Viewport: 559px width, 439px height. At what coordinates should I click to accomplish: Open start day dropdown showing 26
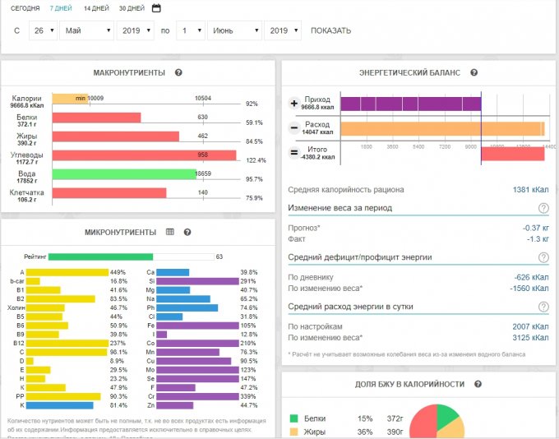click(41, 30)
